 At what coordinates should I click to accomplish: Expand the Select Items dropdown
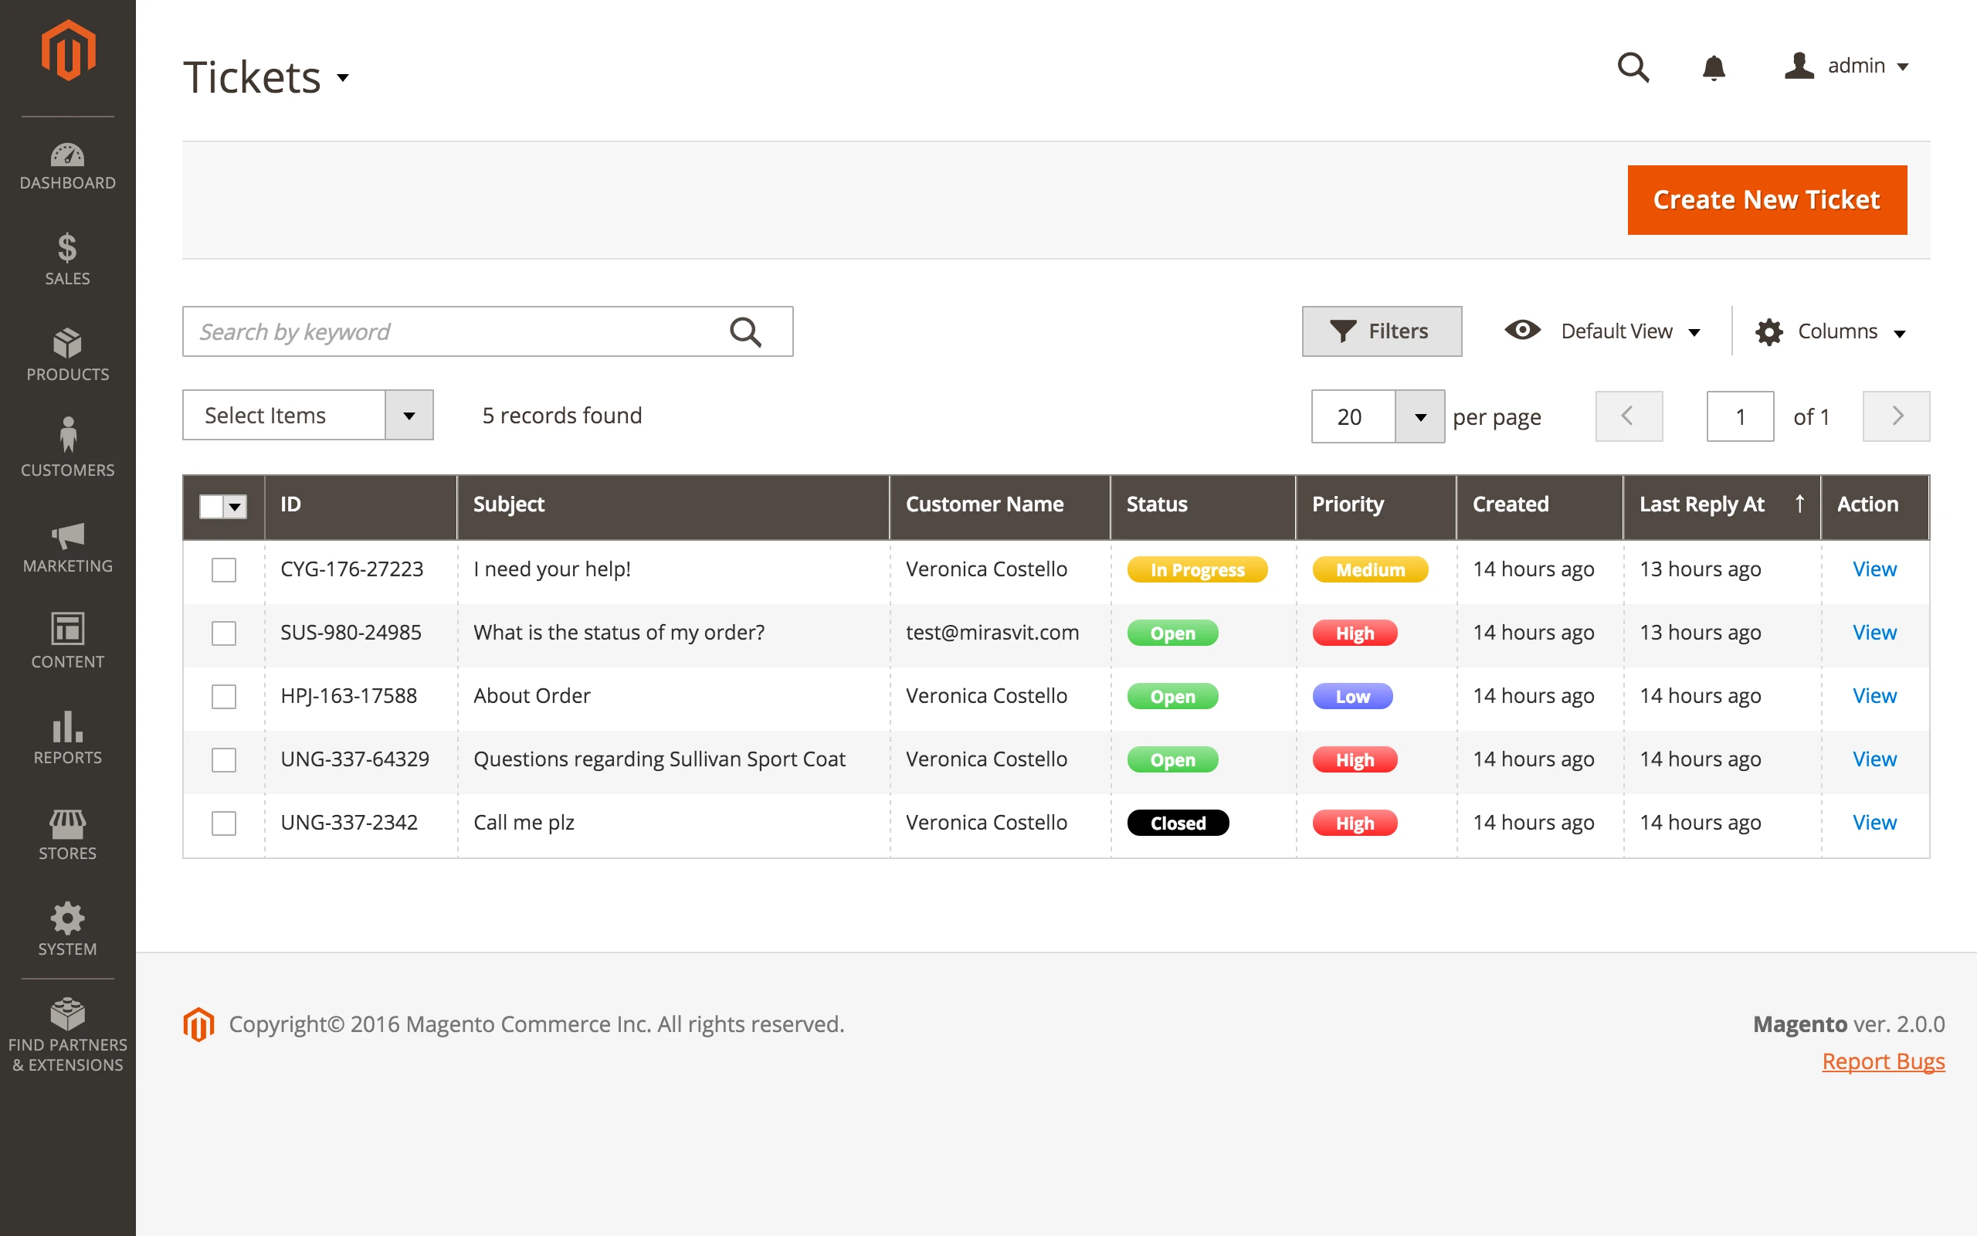[409, 416]
